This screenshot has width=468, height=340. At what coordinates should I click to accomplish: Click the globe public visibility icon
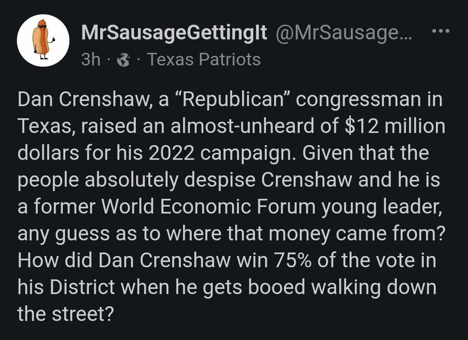pyautogui.click(x=123, y=60)
